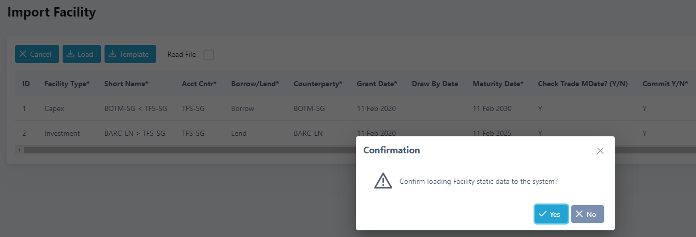Click the Facility Type column header
The height and width of the screenshot is (237, 696).
click(x=67, y=84)
